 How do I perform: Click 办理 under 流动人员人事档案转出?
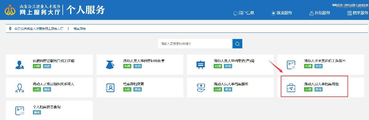[x=308, y=90]
